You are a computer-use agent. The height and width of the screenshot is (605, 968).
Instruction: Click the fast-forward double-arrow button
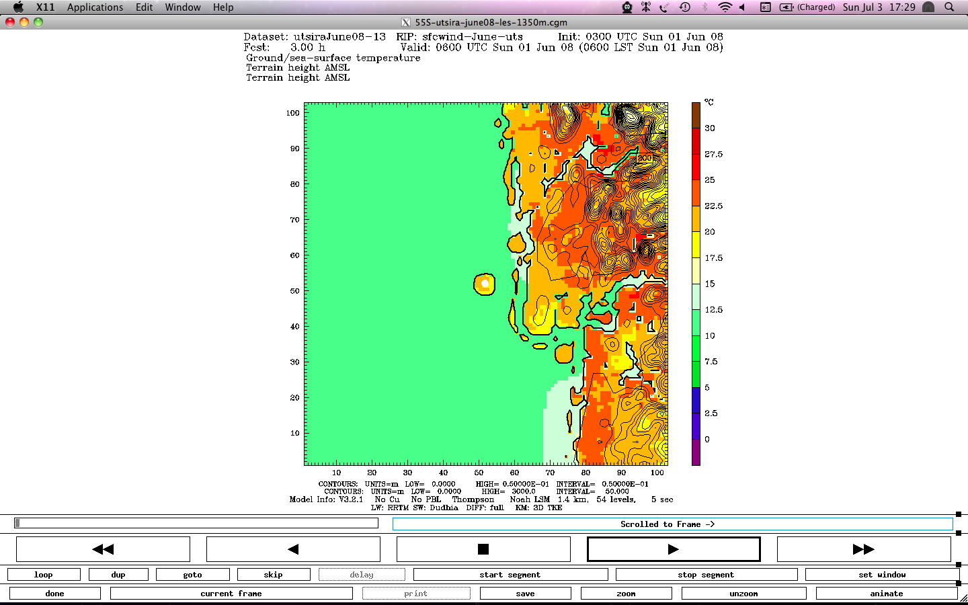(864, 549)
